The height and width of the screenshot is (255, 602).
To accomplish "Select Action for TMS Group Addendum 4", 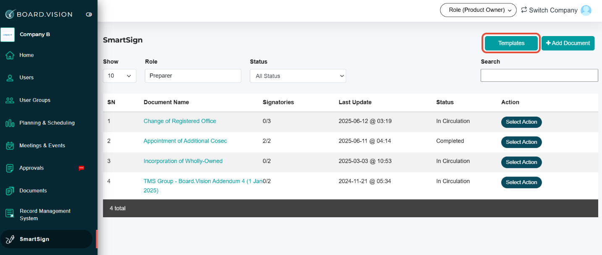I will coord(521,182).
